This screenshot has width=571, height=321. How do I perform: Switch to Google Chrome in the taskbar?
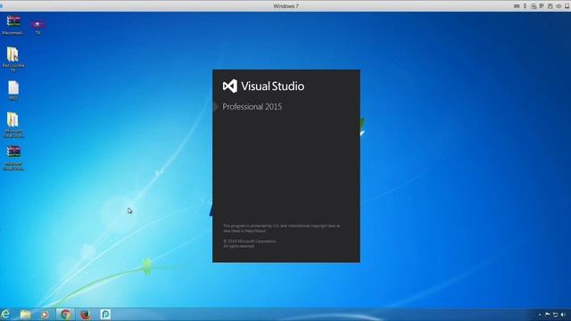pyautogui.click(x=65, y=314)
